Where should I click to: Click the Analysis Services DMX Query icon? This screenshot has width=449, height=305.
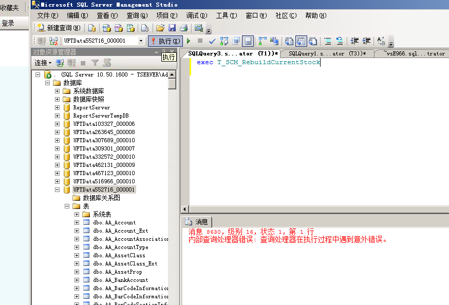click(118, 28)
